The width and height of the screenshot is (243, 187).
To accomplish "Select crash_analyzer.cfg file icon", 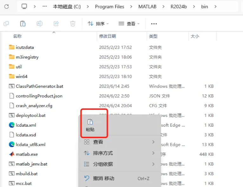I will (x=12, y=106).
